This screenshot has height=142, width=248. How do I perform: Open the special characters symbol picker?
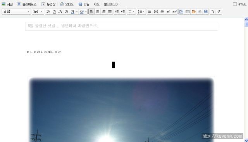(x=200, y=12)
